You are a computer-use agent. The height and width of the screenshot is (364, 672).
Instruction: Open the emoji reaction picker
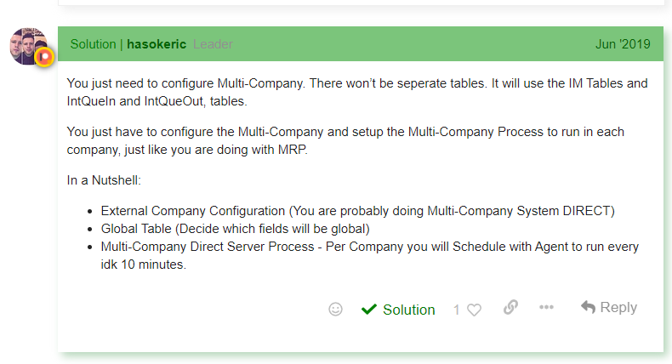(x=335, y=309)
